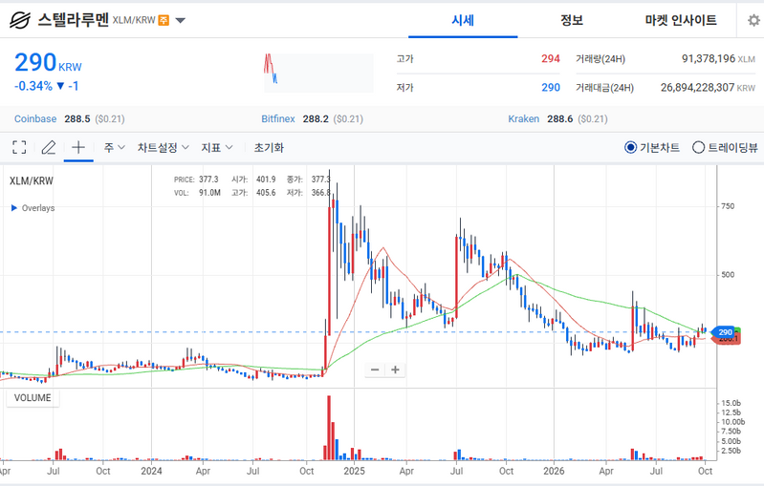Click the 스텔라루멘 coin name title
Image resolution: width=764 pixels, height=486 pixels.
[73, 20]
